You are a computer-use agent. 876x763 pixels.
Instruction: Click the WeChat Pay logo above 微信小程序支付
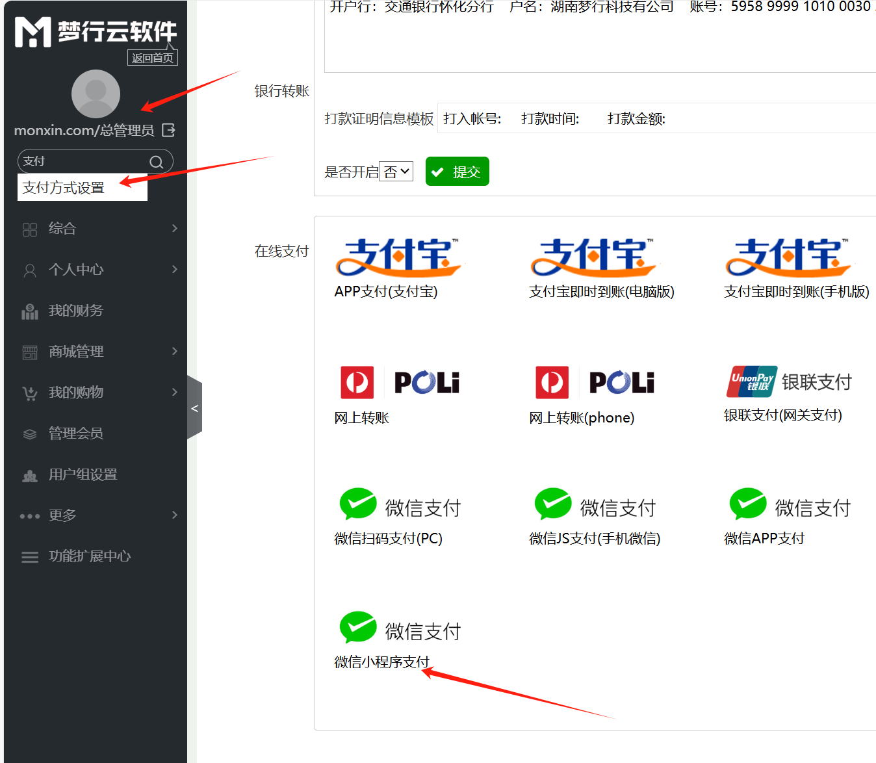(400, 628)
